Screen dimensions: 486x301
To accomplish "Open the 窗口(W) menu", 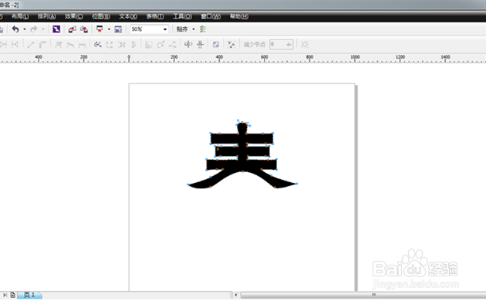I will pyautogui.click(x=211, y=16).
